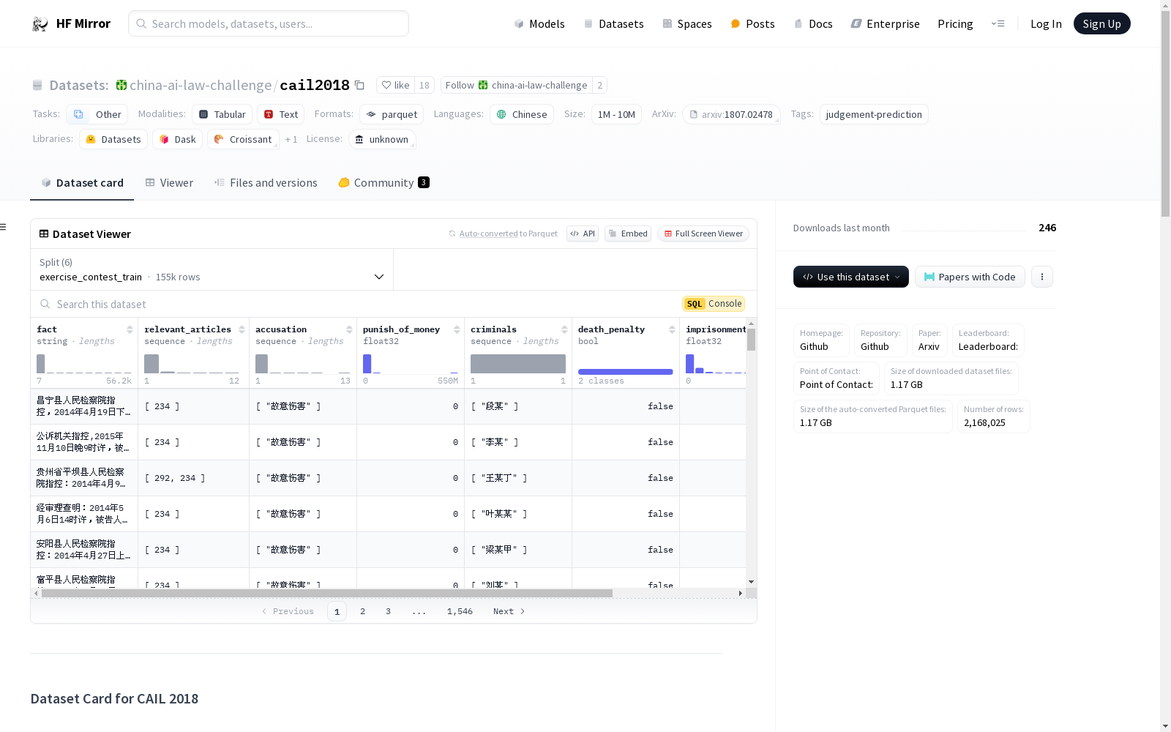
Task: Select the Croissant library tag
Action: [x=243, y=139]
